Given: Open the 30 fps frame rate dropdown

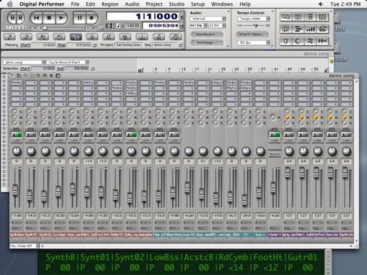Looking at the screenshot, I should (254, 43).
